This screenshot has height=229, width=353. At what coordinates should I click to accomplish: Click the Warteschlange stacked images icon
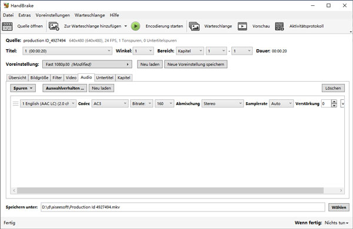pyautogui.click(x=194, y=26)
